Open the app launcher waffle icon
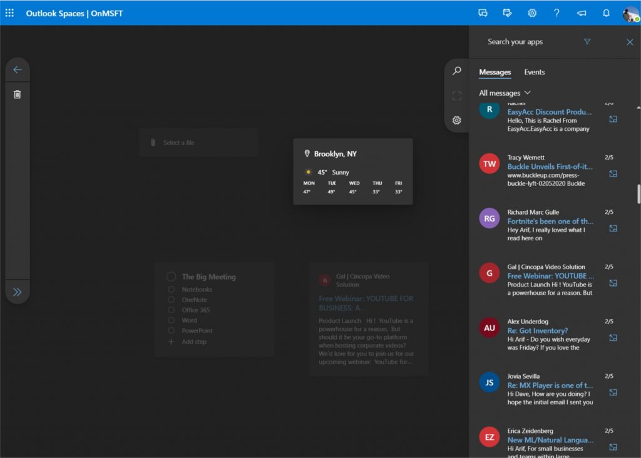 pyautogui.click(x=9, y=13)
